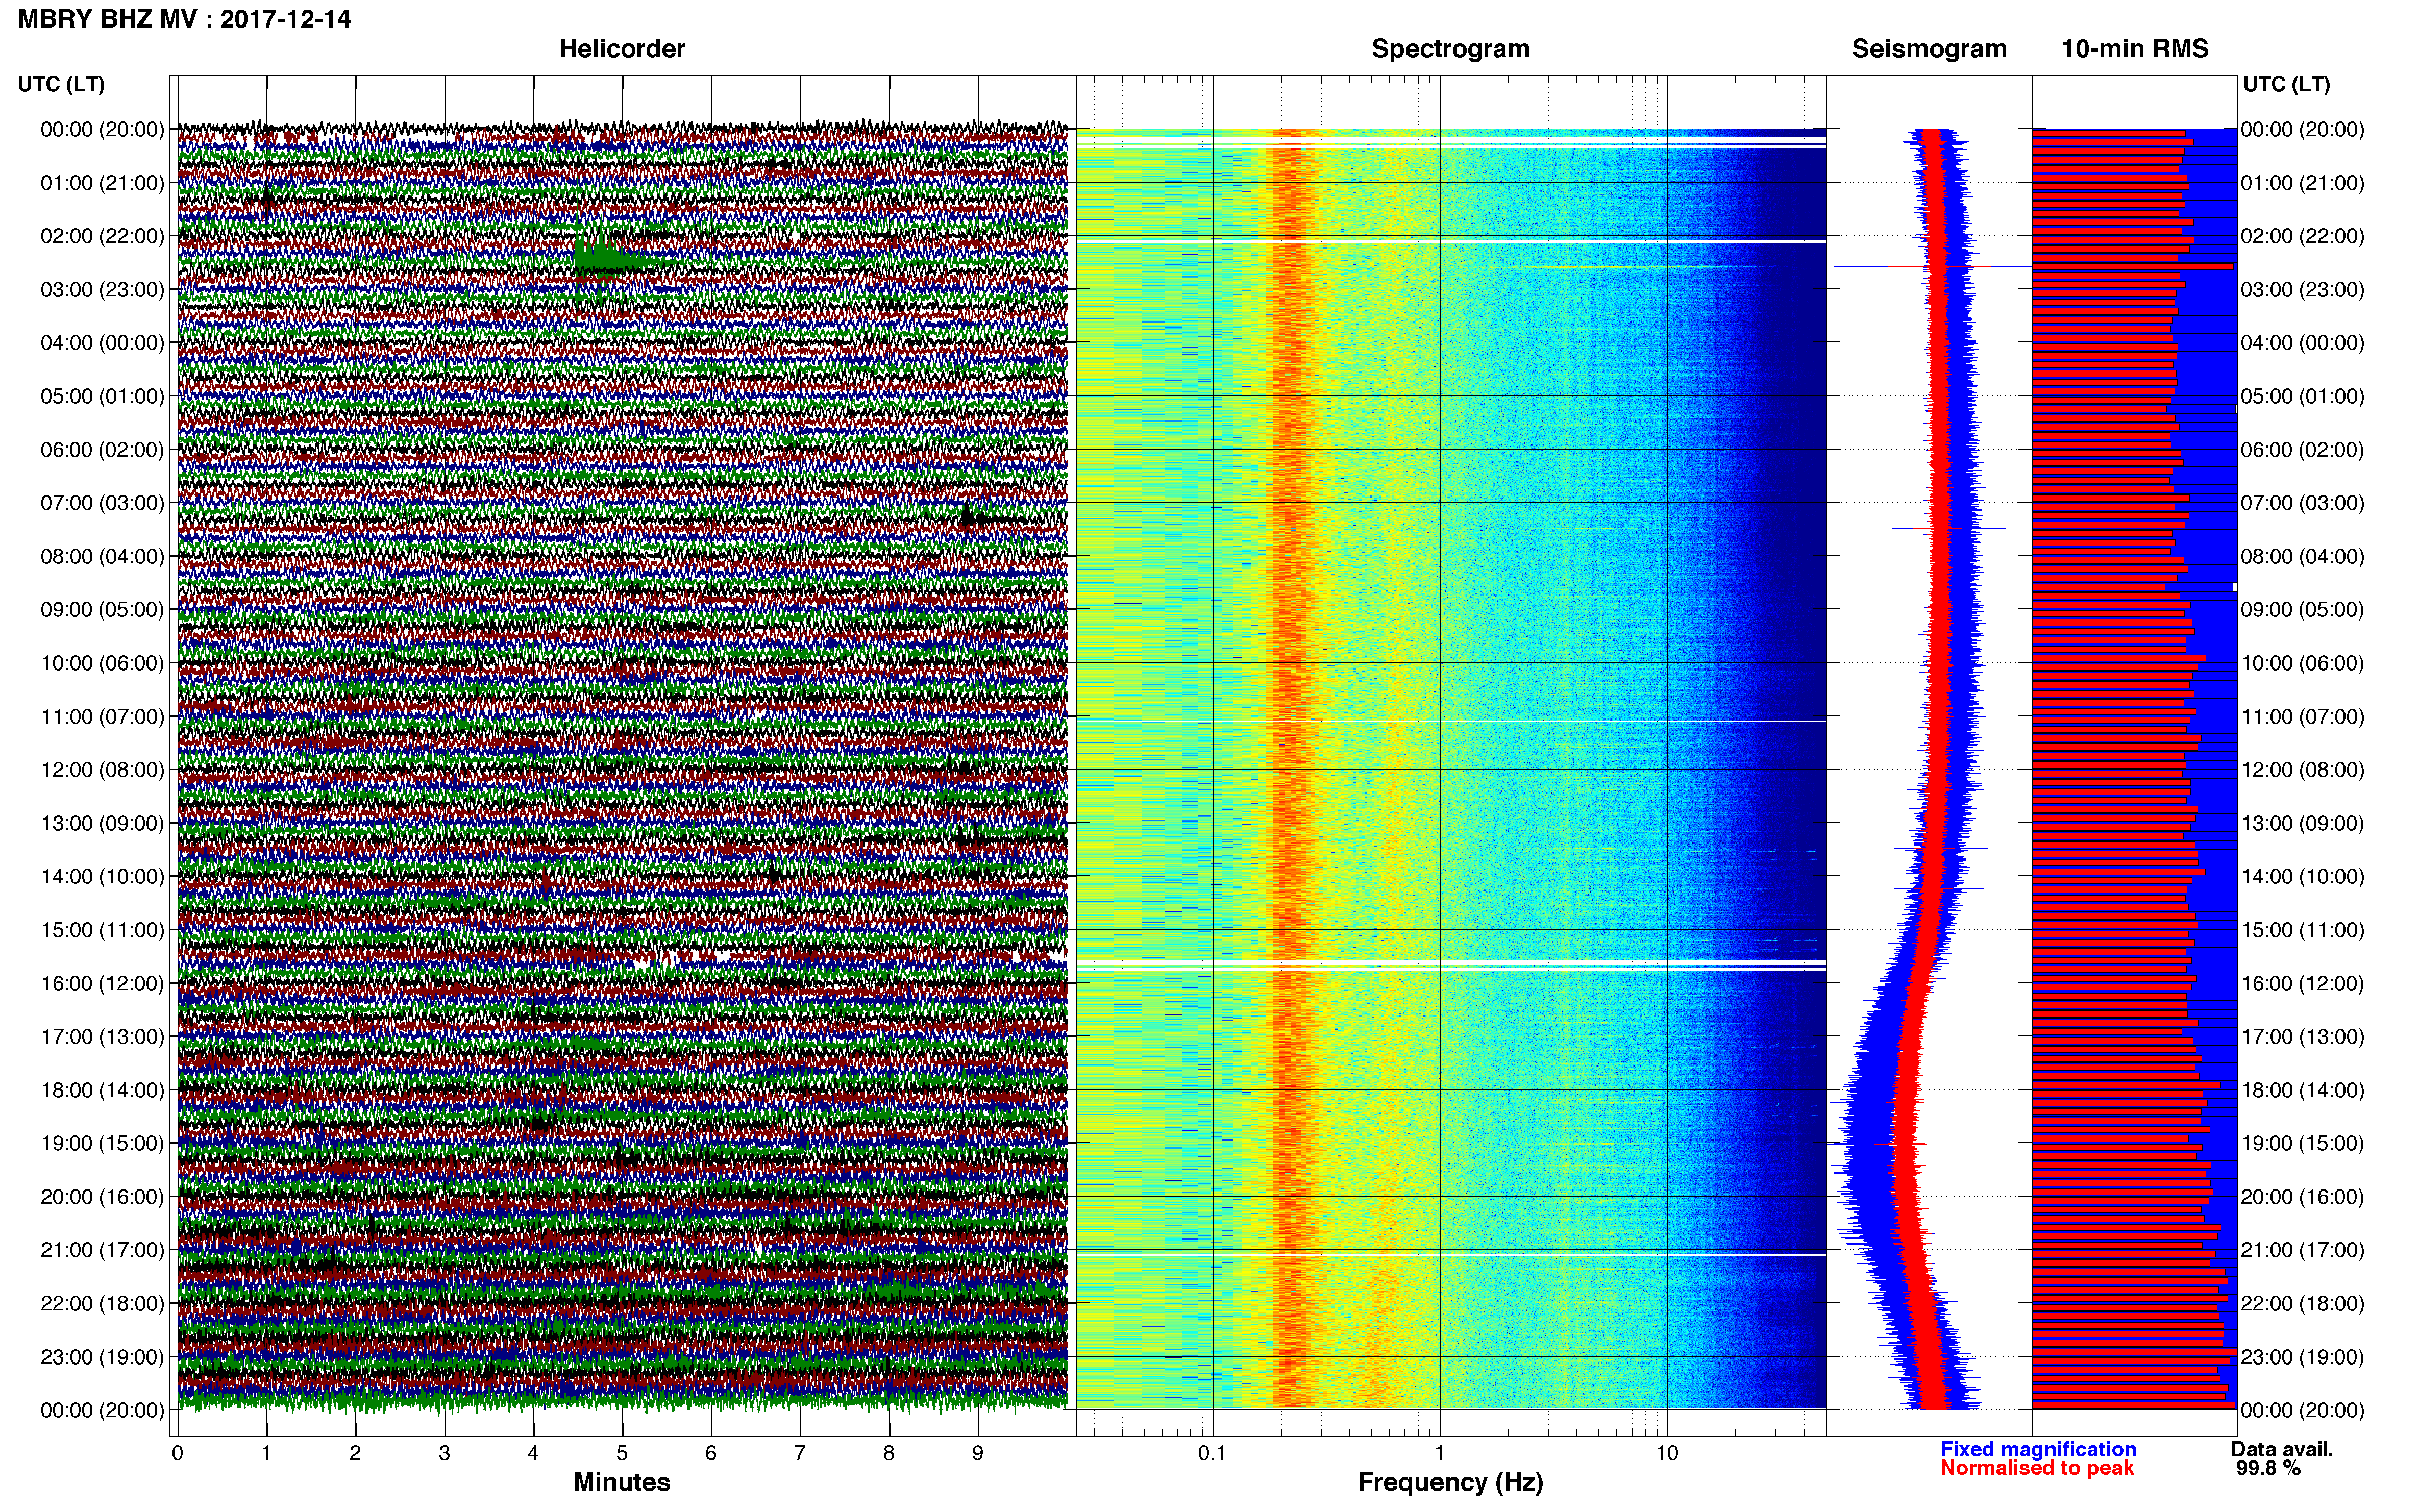Click the blue 'Fixed magnification' legend text
Image resolution: width=2419 pixels, height=1512 pixels.
tap(2038, 1449)
